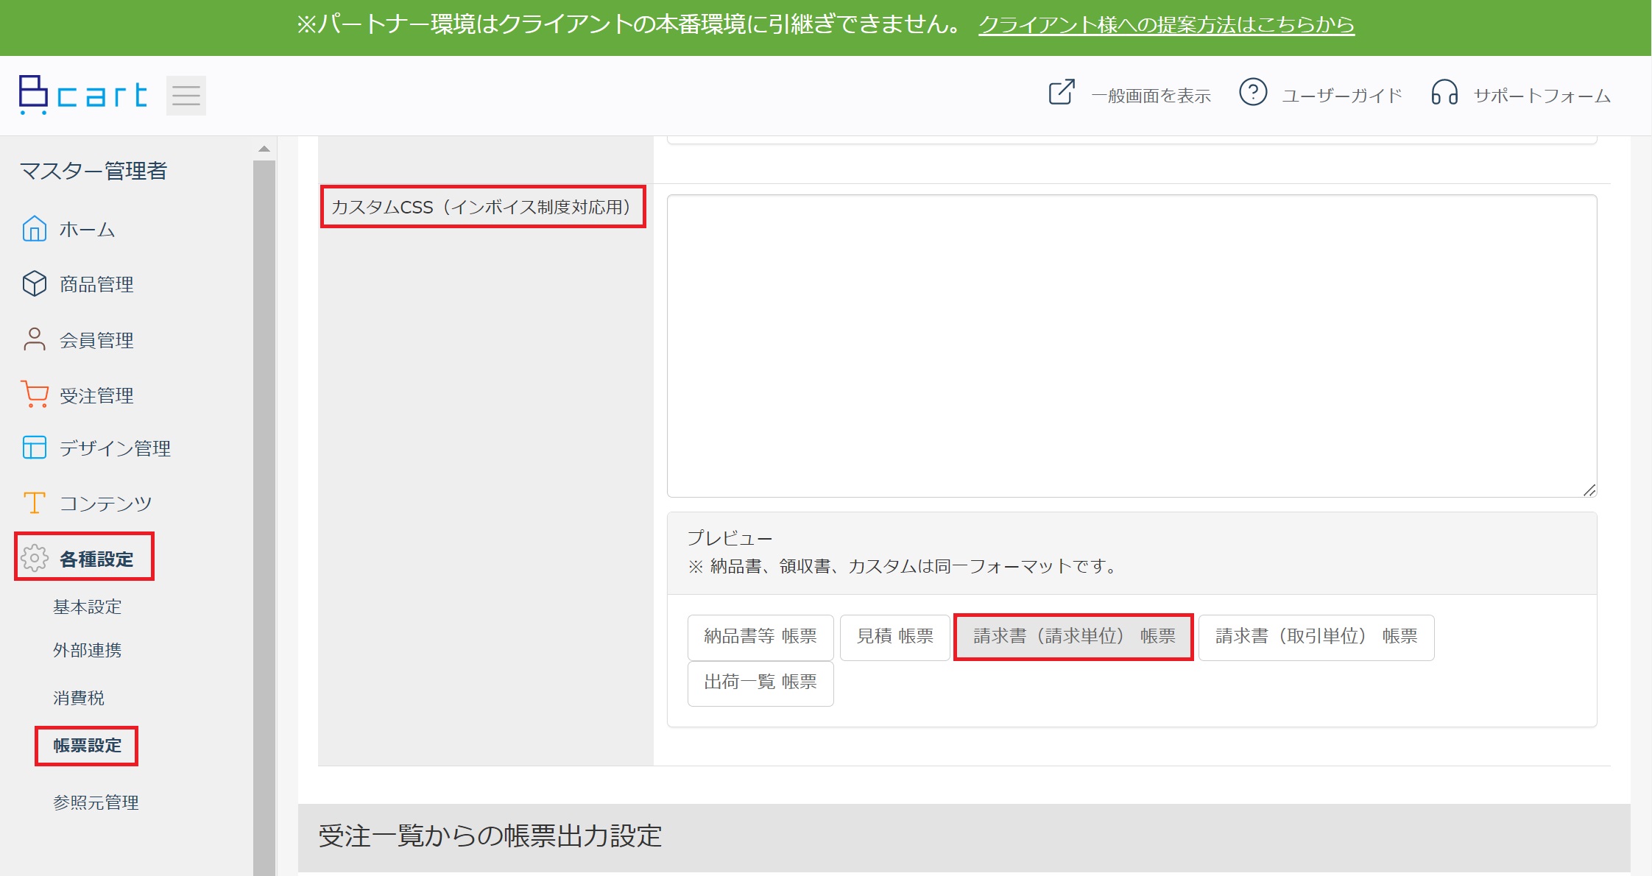Click the cart icon for 受注管理

click(x=35, y=395)
